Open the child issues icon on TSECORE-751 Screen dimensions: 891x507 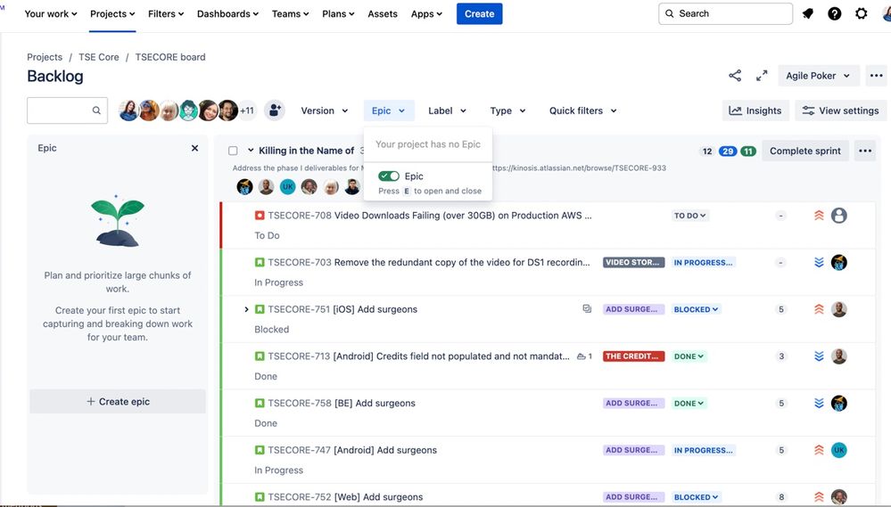click(587, 309)
